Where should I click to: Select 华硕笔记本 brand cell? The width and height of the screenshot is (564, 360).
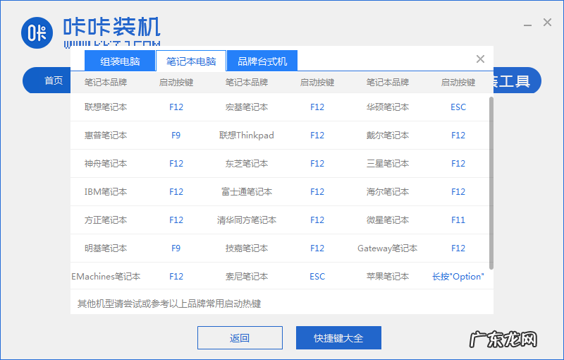click(388, 107)
